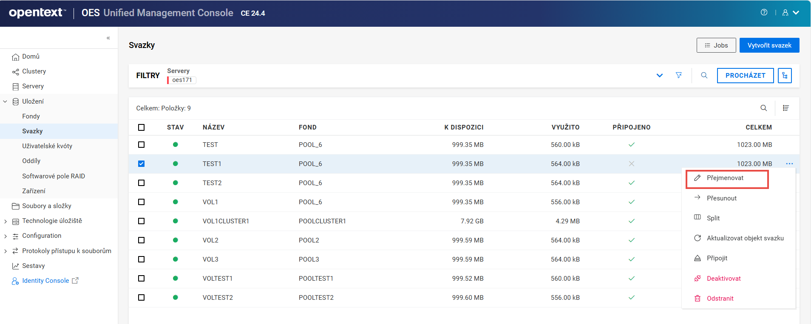The image size is (811, 324).
Task: Click the Jobs button
Action: click(x=716, y=45)
